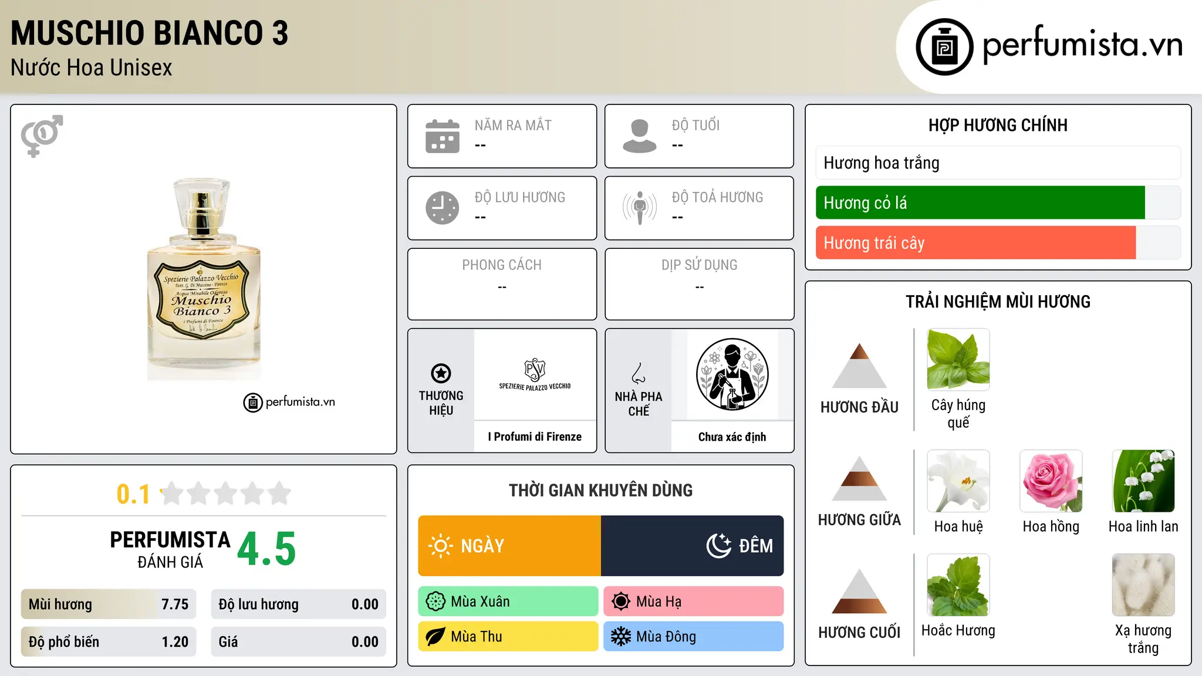1202x676 pixels.
Task: Open the lily of the valley thumbnail
Action: click(1143, 481)
